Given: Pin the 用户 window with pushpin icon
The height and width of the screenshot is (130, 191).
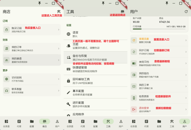Looking at the screenshot, I should click(x=167, y=3).
